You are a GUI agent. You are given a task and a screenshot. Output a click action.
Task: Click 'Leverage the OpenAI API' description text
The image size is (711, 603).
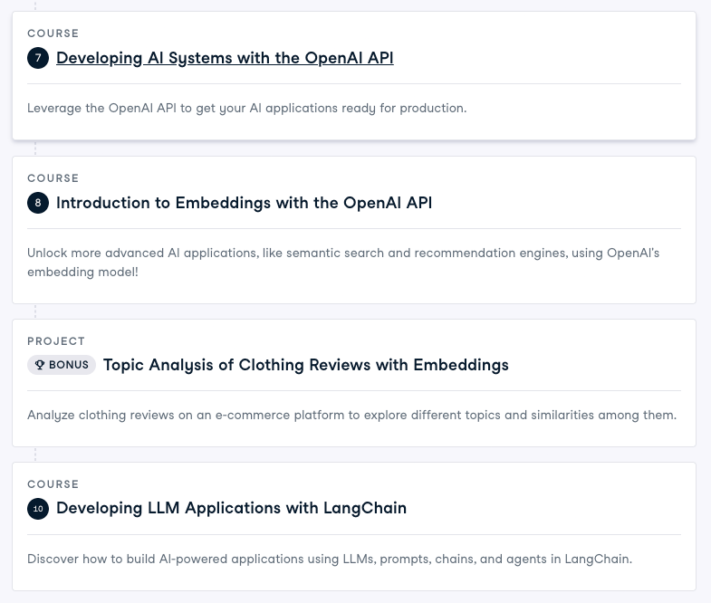click(246, 109)
